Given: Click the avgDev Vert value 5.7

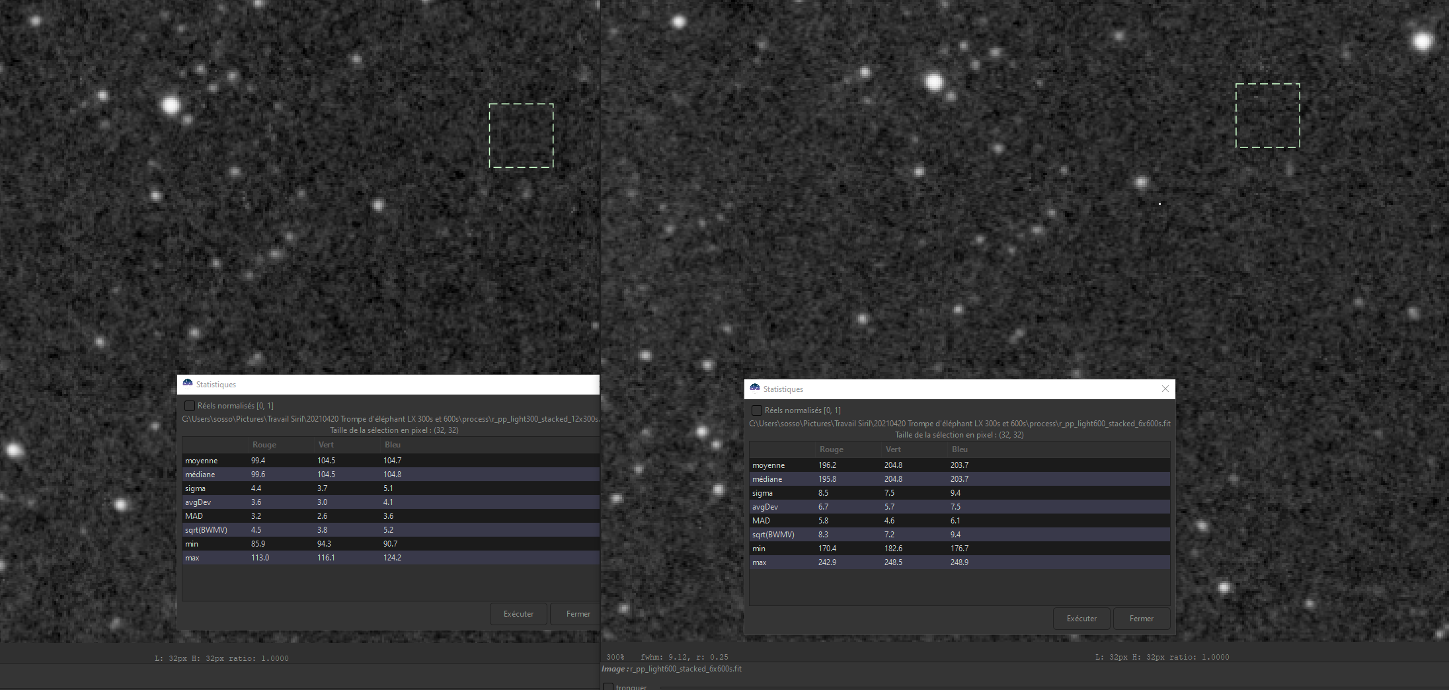Looking at the screenshot, I should point(889,507).
